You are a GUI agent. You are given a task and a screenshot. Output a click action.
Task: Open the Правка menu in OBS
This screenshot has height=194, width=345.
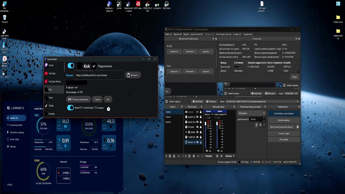(x=177, y=34)
